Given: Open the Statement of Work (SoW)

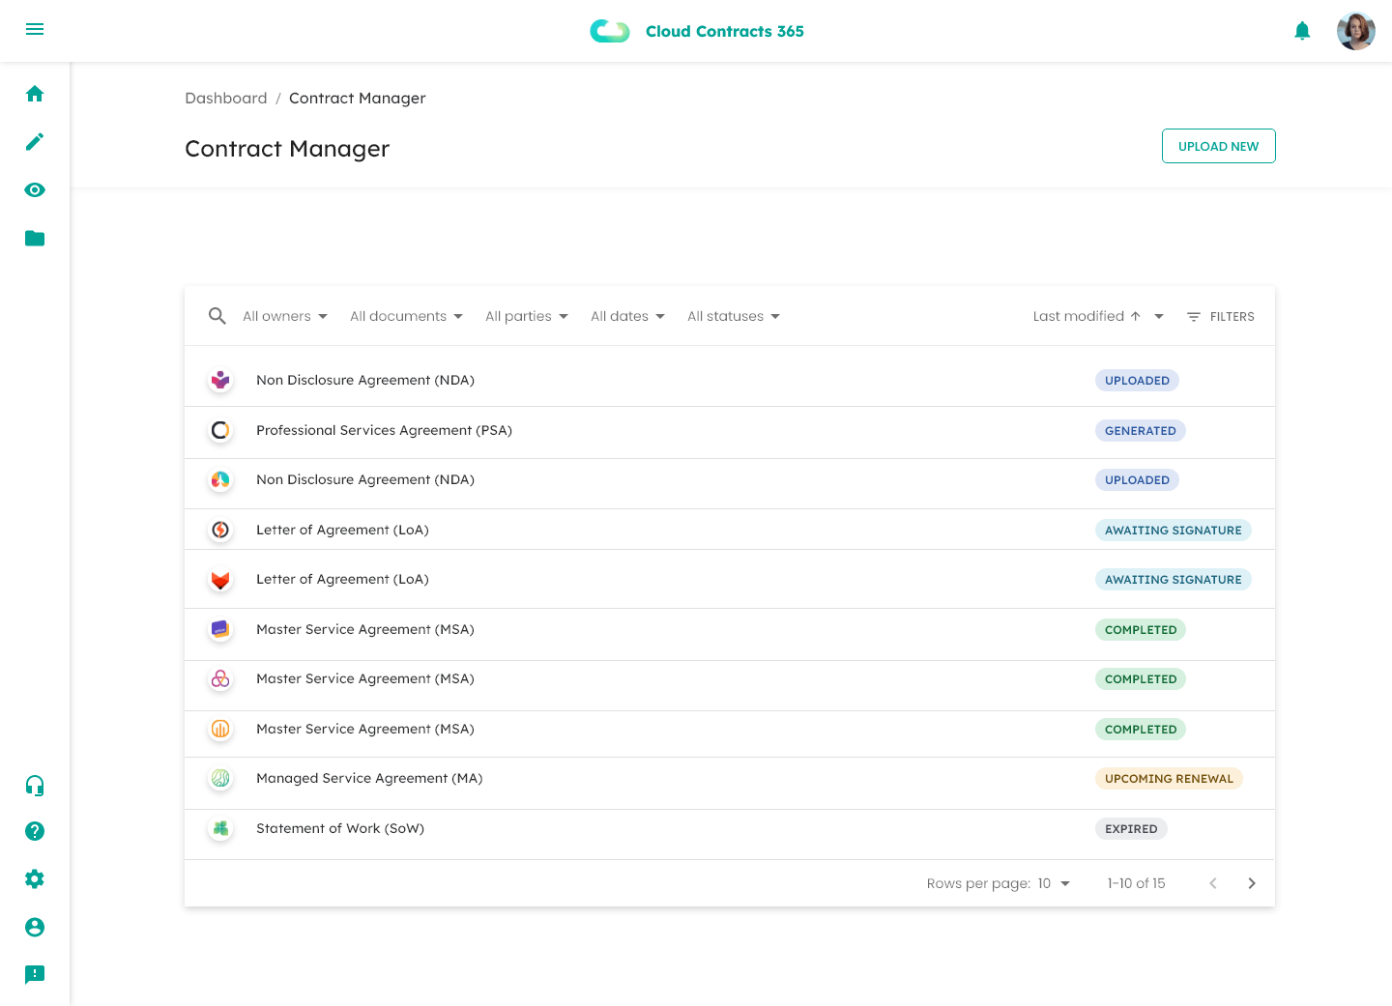Looking at the screenshot, I should click(x=340, y=828).
